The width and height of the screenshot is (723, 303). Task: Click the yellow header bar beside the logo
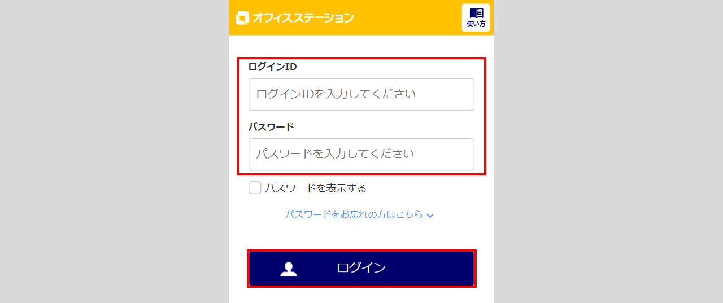pos(407,17)
